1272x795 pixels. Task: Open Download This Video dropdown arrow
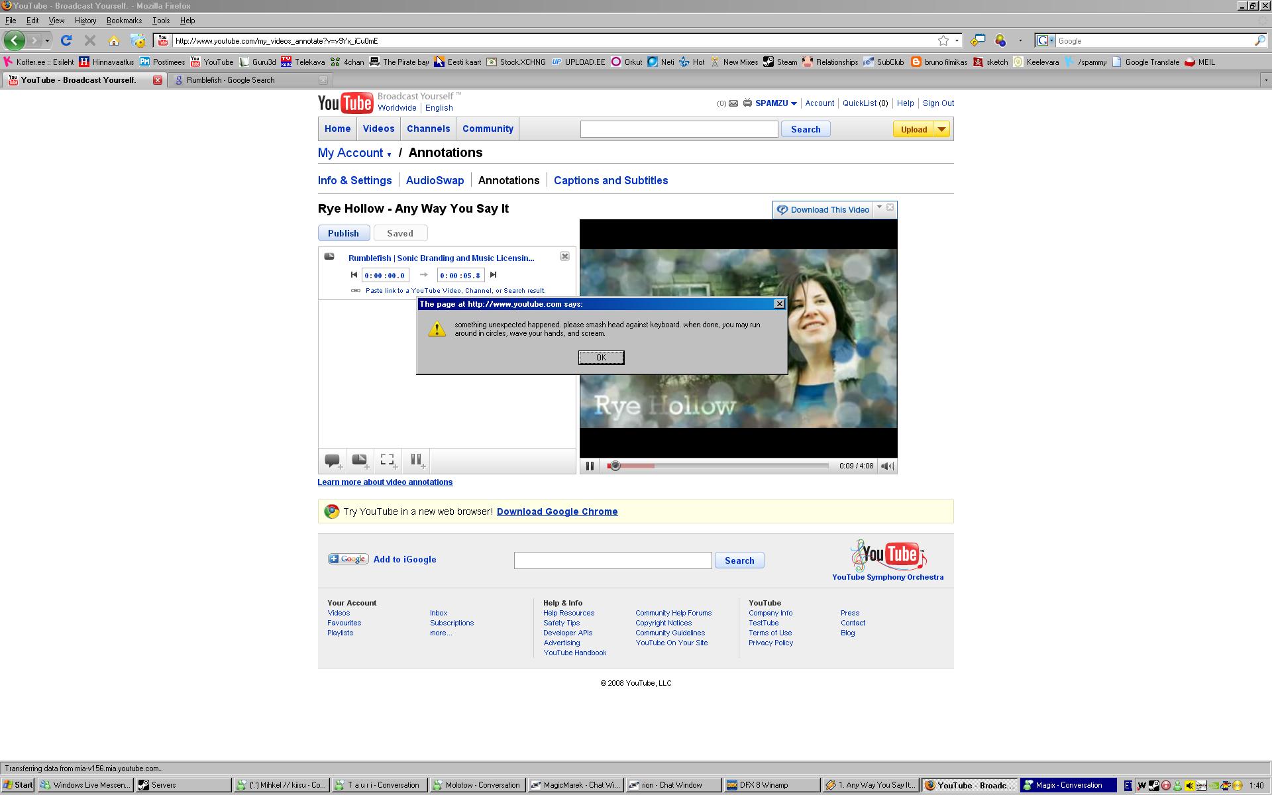click(x=879, y=207)
